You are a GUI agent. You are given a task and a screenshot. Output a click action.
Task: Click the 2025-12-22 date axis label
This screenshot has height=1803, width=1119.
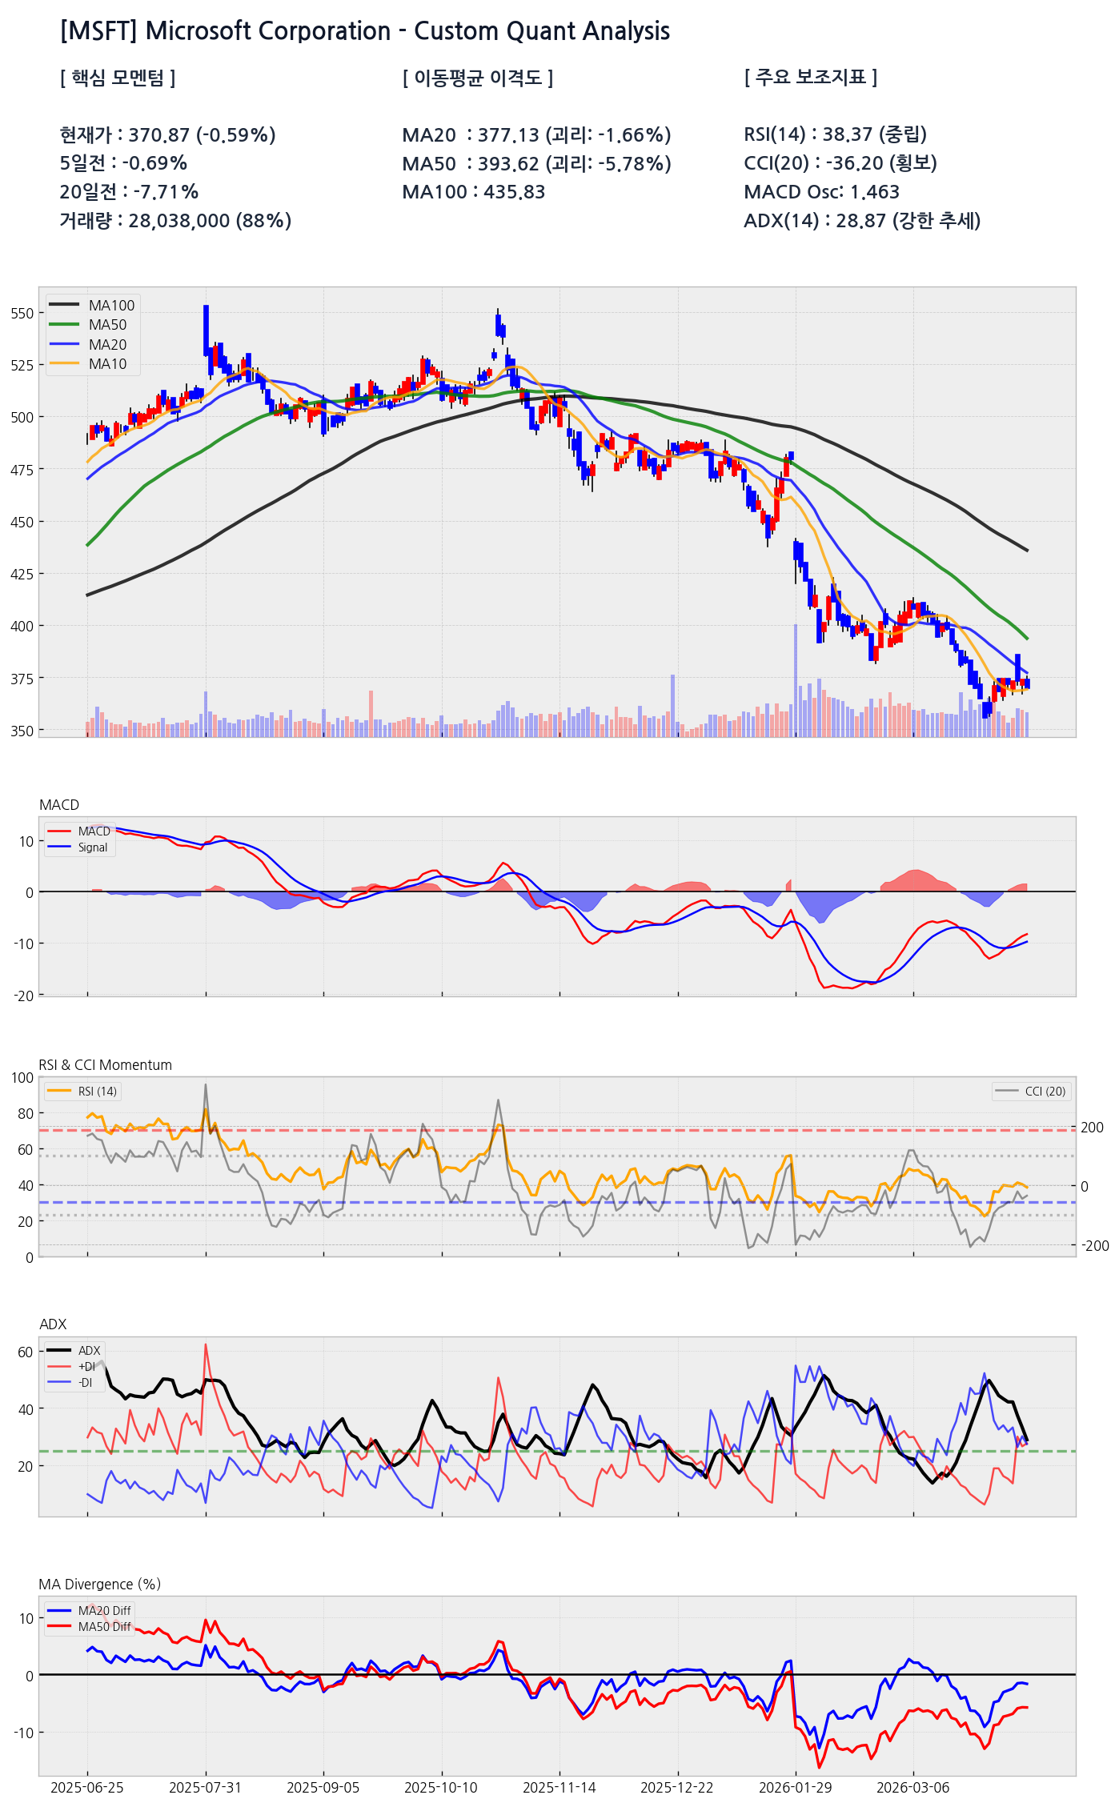[677, 1788]
